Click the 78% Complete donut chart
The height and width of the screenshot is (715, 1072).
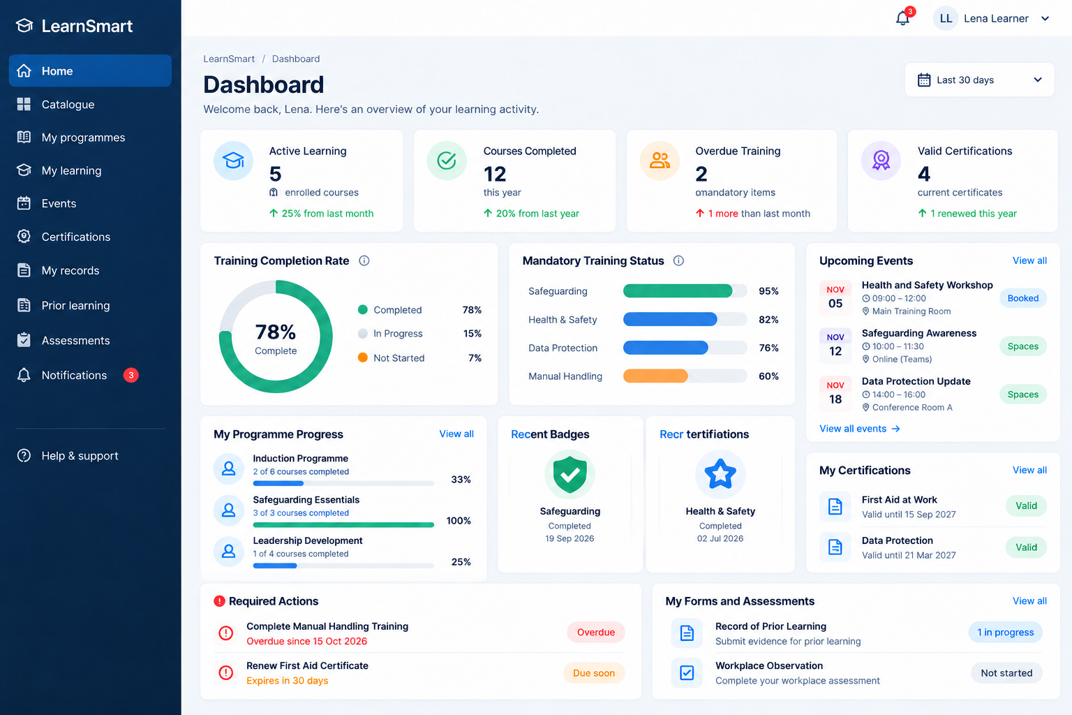[x=276, y=337]
